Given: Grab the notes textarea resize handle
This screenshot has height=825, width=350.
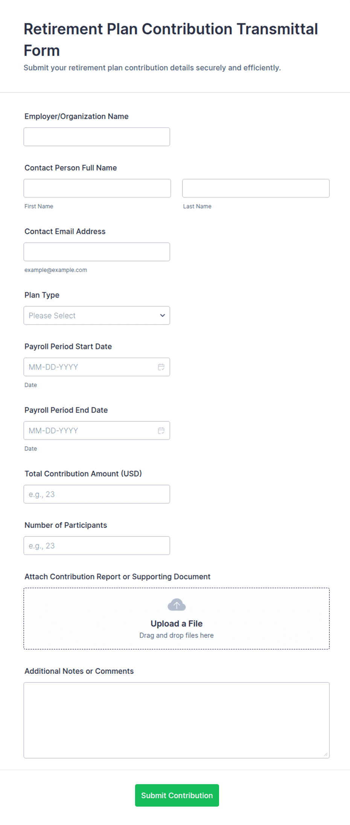Looking at the screenshot, I should pos(326,754).
